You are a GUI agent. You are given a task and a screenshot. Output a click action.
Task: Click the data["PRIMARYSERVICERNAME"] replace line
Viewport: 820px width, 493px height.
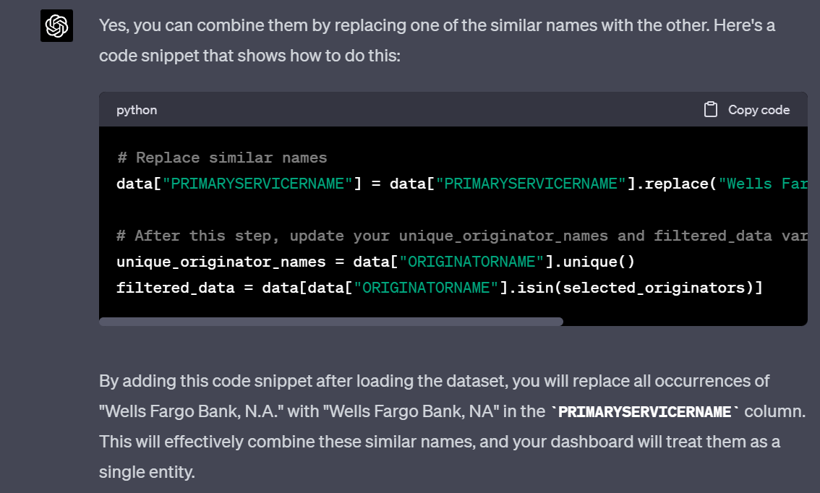[462, 184]
